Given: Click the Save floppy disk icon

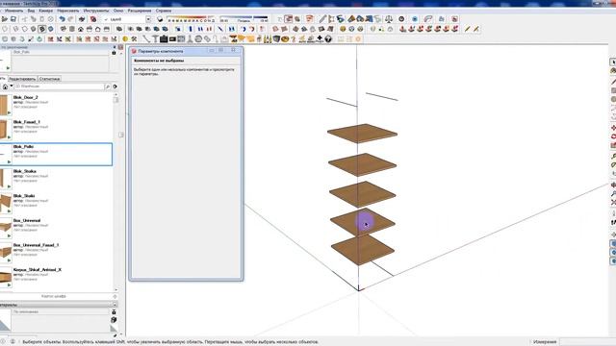Looking at the screenshot, I should click(13, 19).
